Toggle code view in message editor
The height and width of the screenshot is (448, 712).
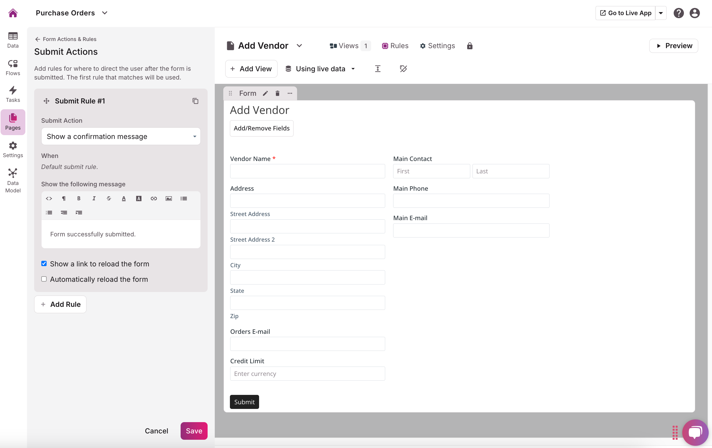coord(49,199)
